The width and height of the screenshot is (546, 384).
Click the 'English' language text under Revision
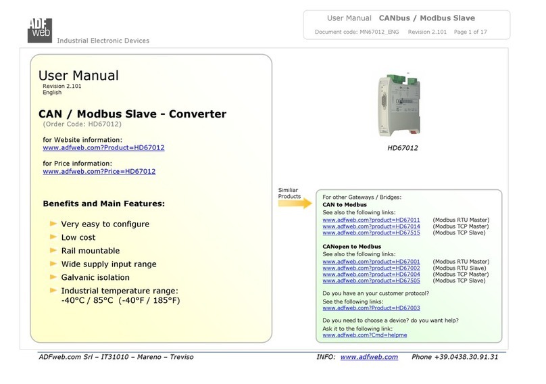coord(52,93)
